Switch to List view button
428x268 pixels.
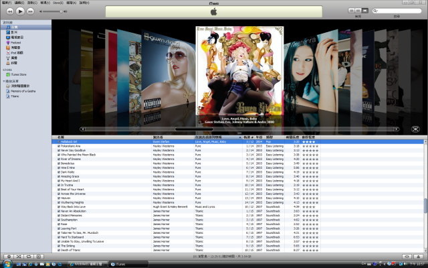pyautogui.click(x=352, y=11)
